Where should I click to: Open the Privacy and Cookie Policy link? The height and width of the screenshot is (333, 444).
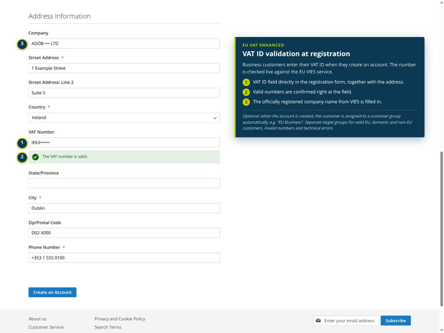click(x=120, y=319)
